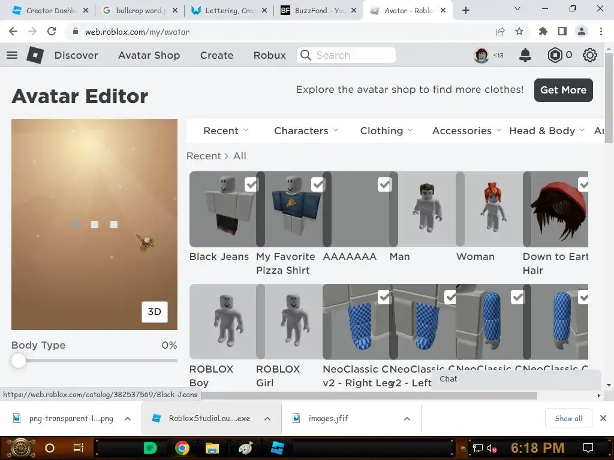This screenshot has height=460, width=614.
Task: Open the tab search chevron
Action: tap(517, 8)
